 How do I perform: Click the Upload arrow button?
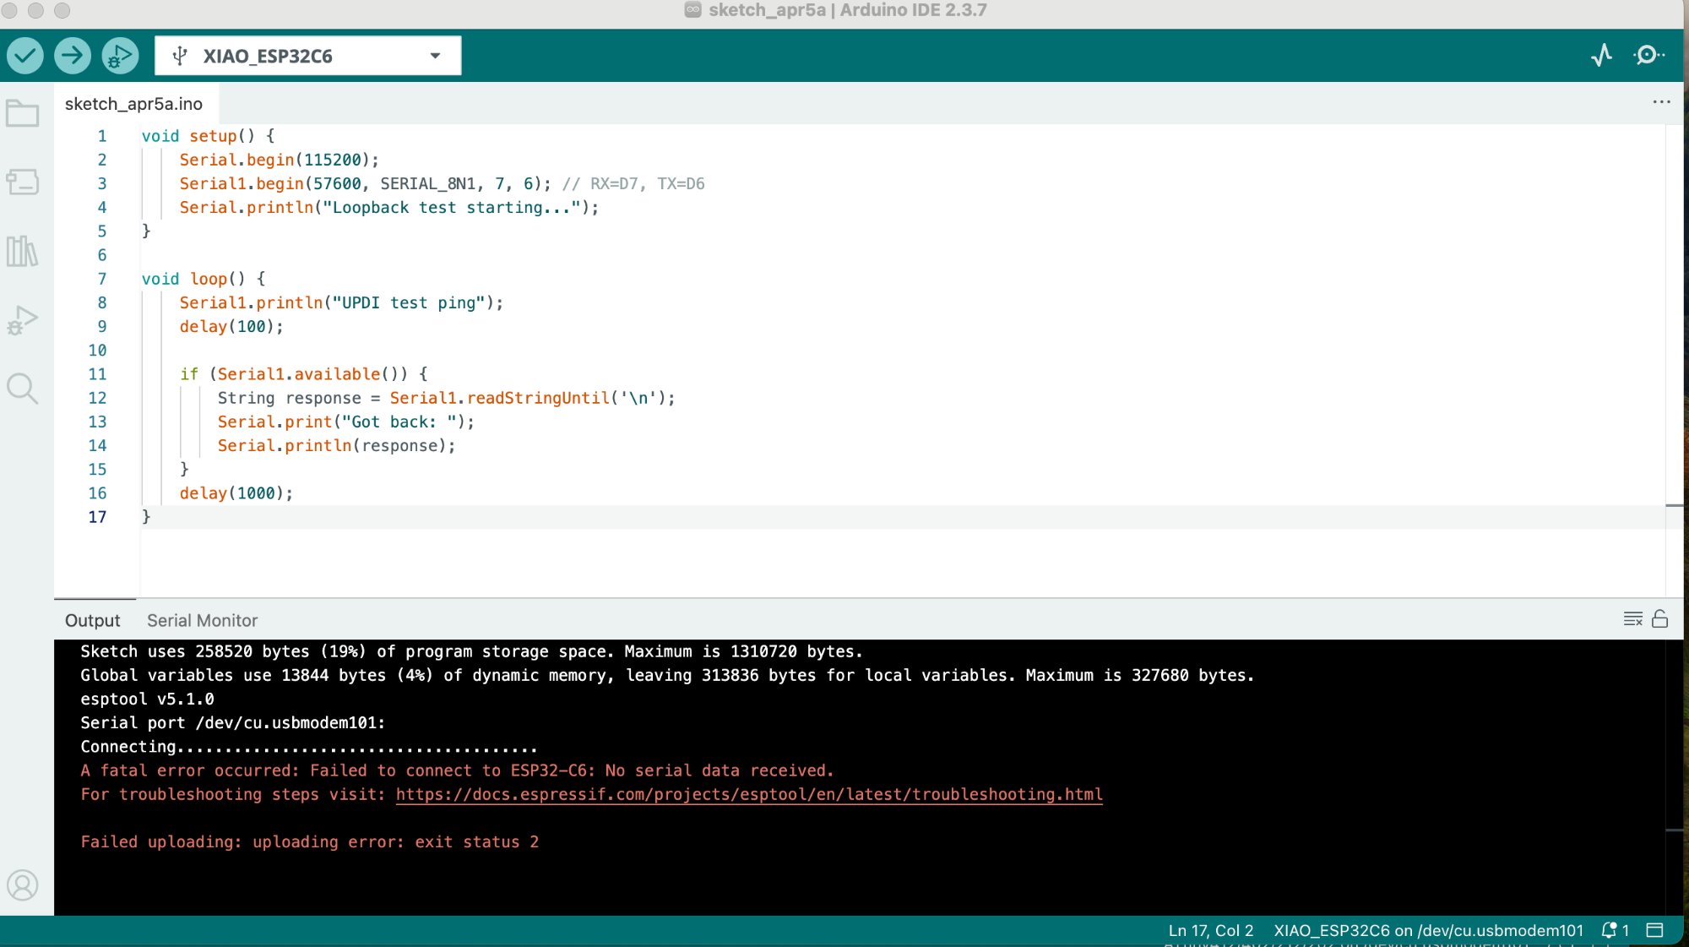[x=73, y=56]
